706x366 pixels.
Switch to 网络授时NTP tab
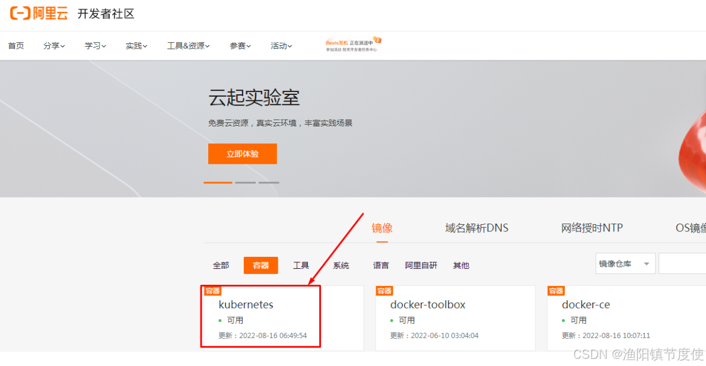[592, 228]
